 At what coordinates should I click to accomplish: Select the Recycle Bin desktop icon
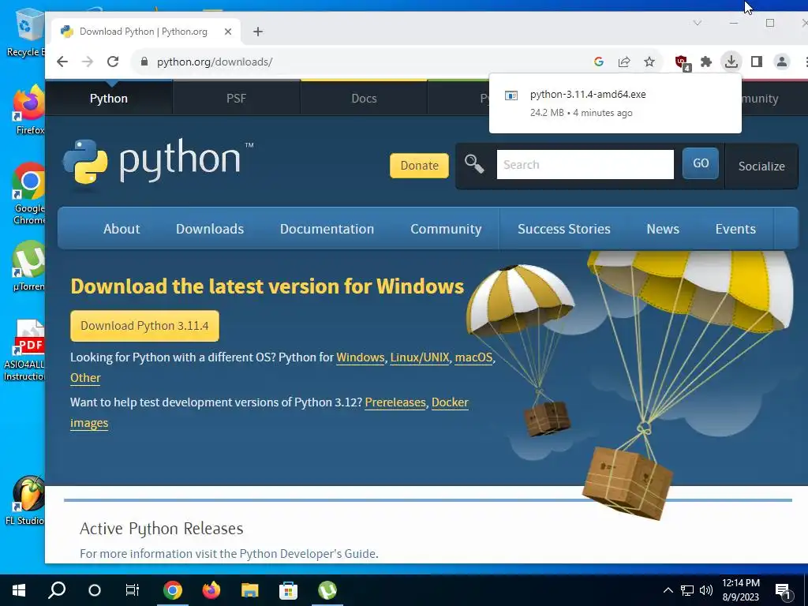(x=26, y=32)
